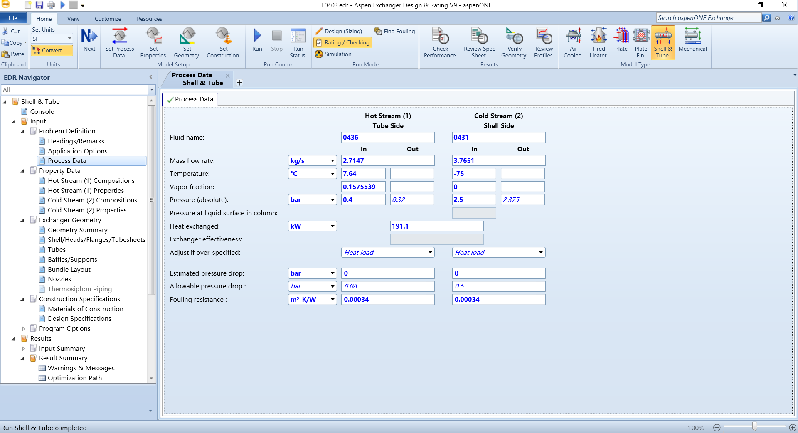Open Tubes in the navigator tree
Screen dimensions: 798x433
[57, 250]
